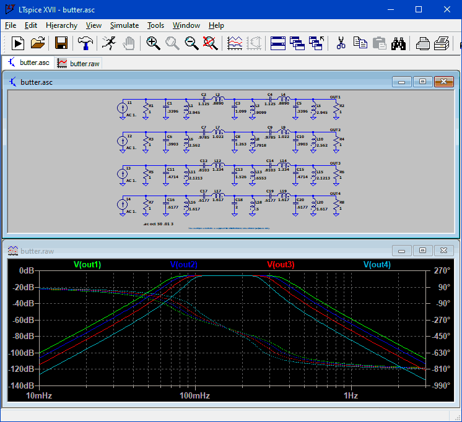Click the 1Hz frequency axis label
This screenshot has width=462, height=422.
click(351, 395)
